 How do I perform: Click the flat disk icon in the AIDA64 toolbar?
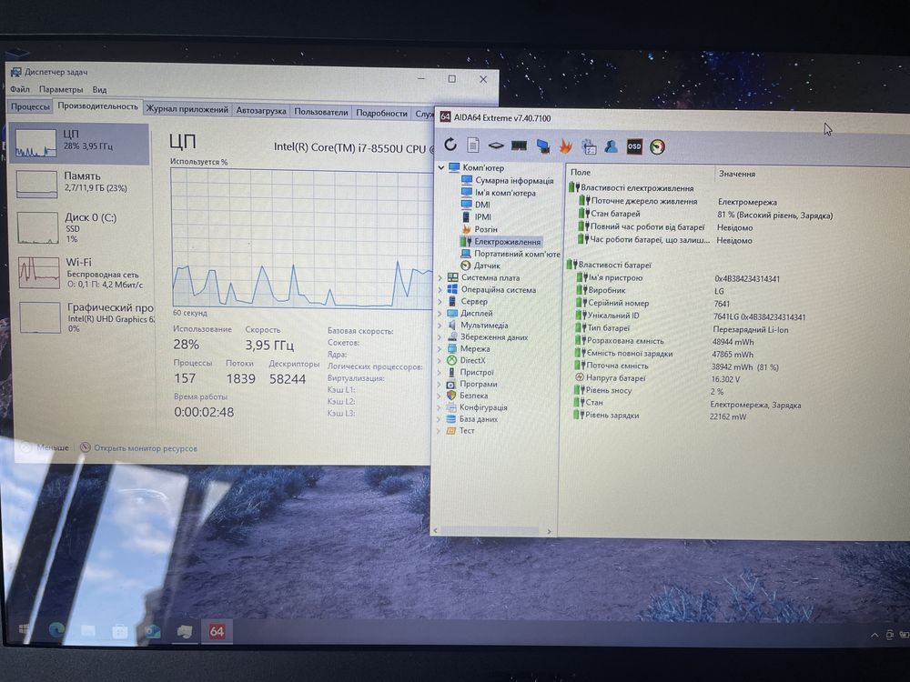point(496,145)
